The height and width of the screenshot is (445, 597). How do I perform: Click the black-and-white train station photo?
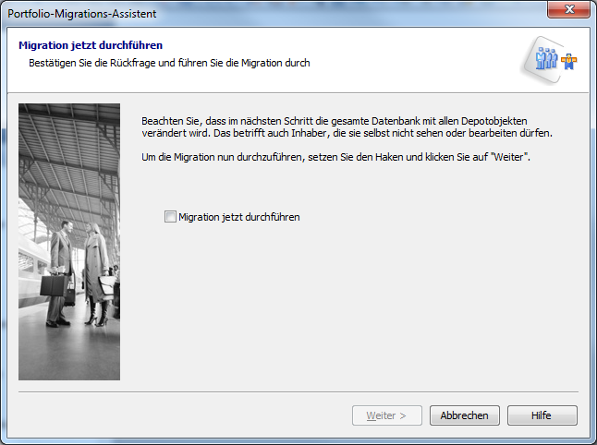coord(69,242)
